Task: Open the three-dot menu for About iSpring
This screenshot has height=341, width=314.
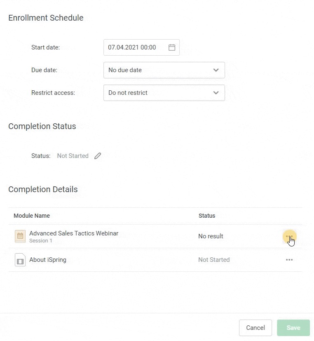Action: click(289, 260)
